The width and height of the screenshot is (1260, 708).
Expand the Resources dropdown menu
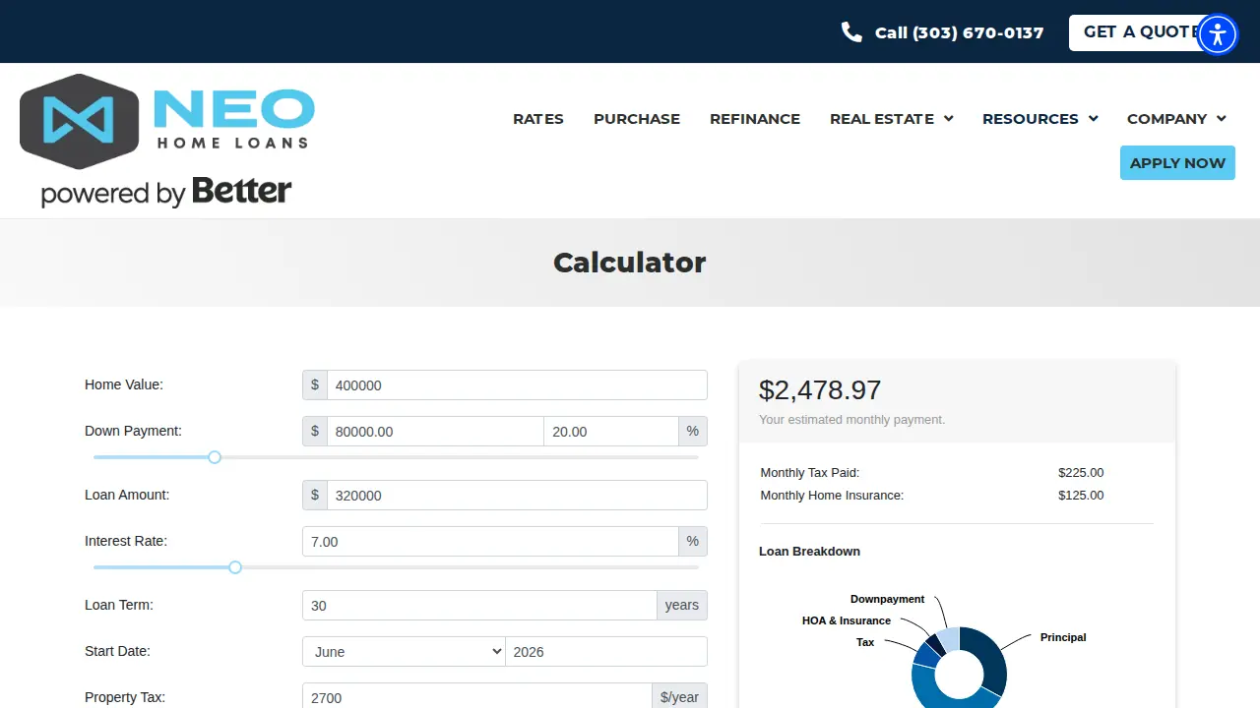pyautogui.click(x=1039, y=119)
